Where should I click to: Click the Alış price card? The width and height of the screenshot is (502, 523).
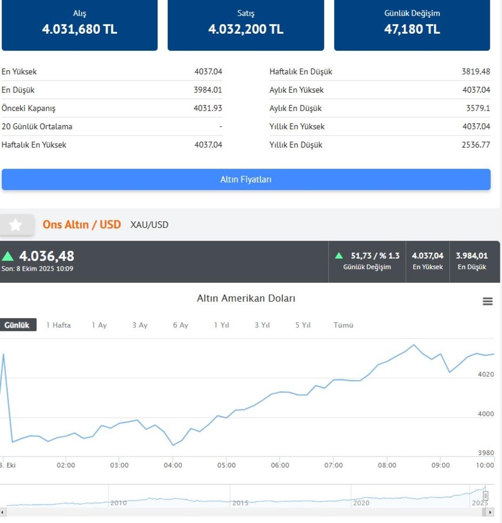click(x=79, y=24)
